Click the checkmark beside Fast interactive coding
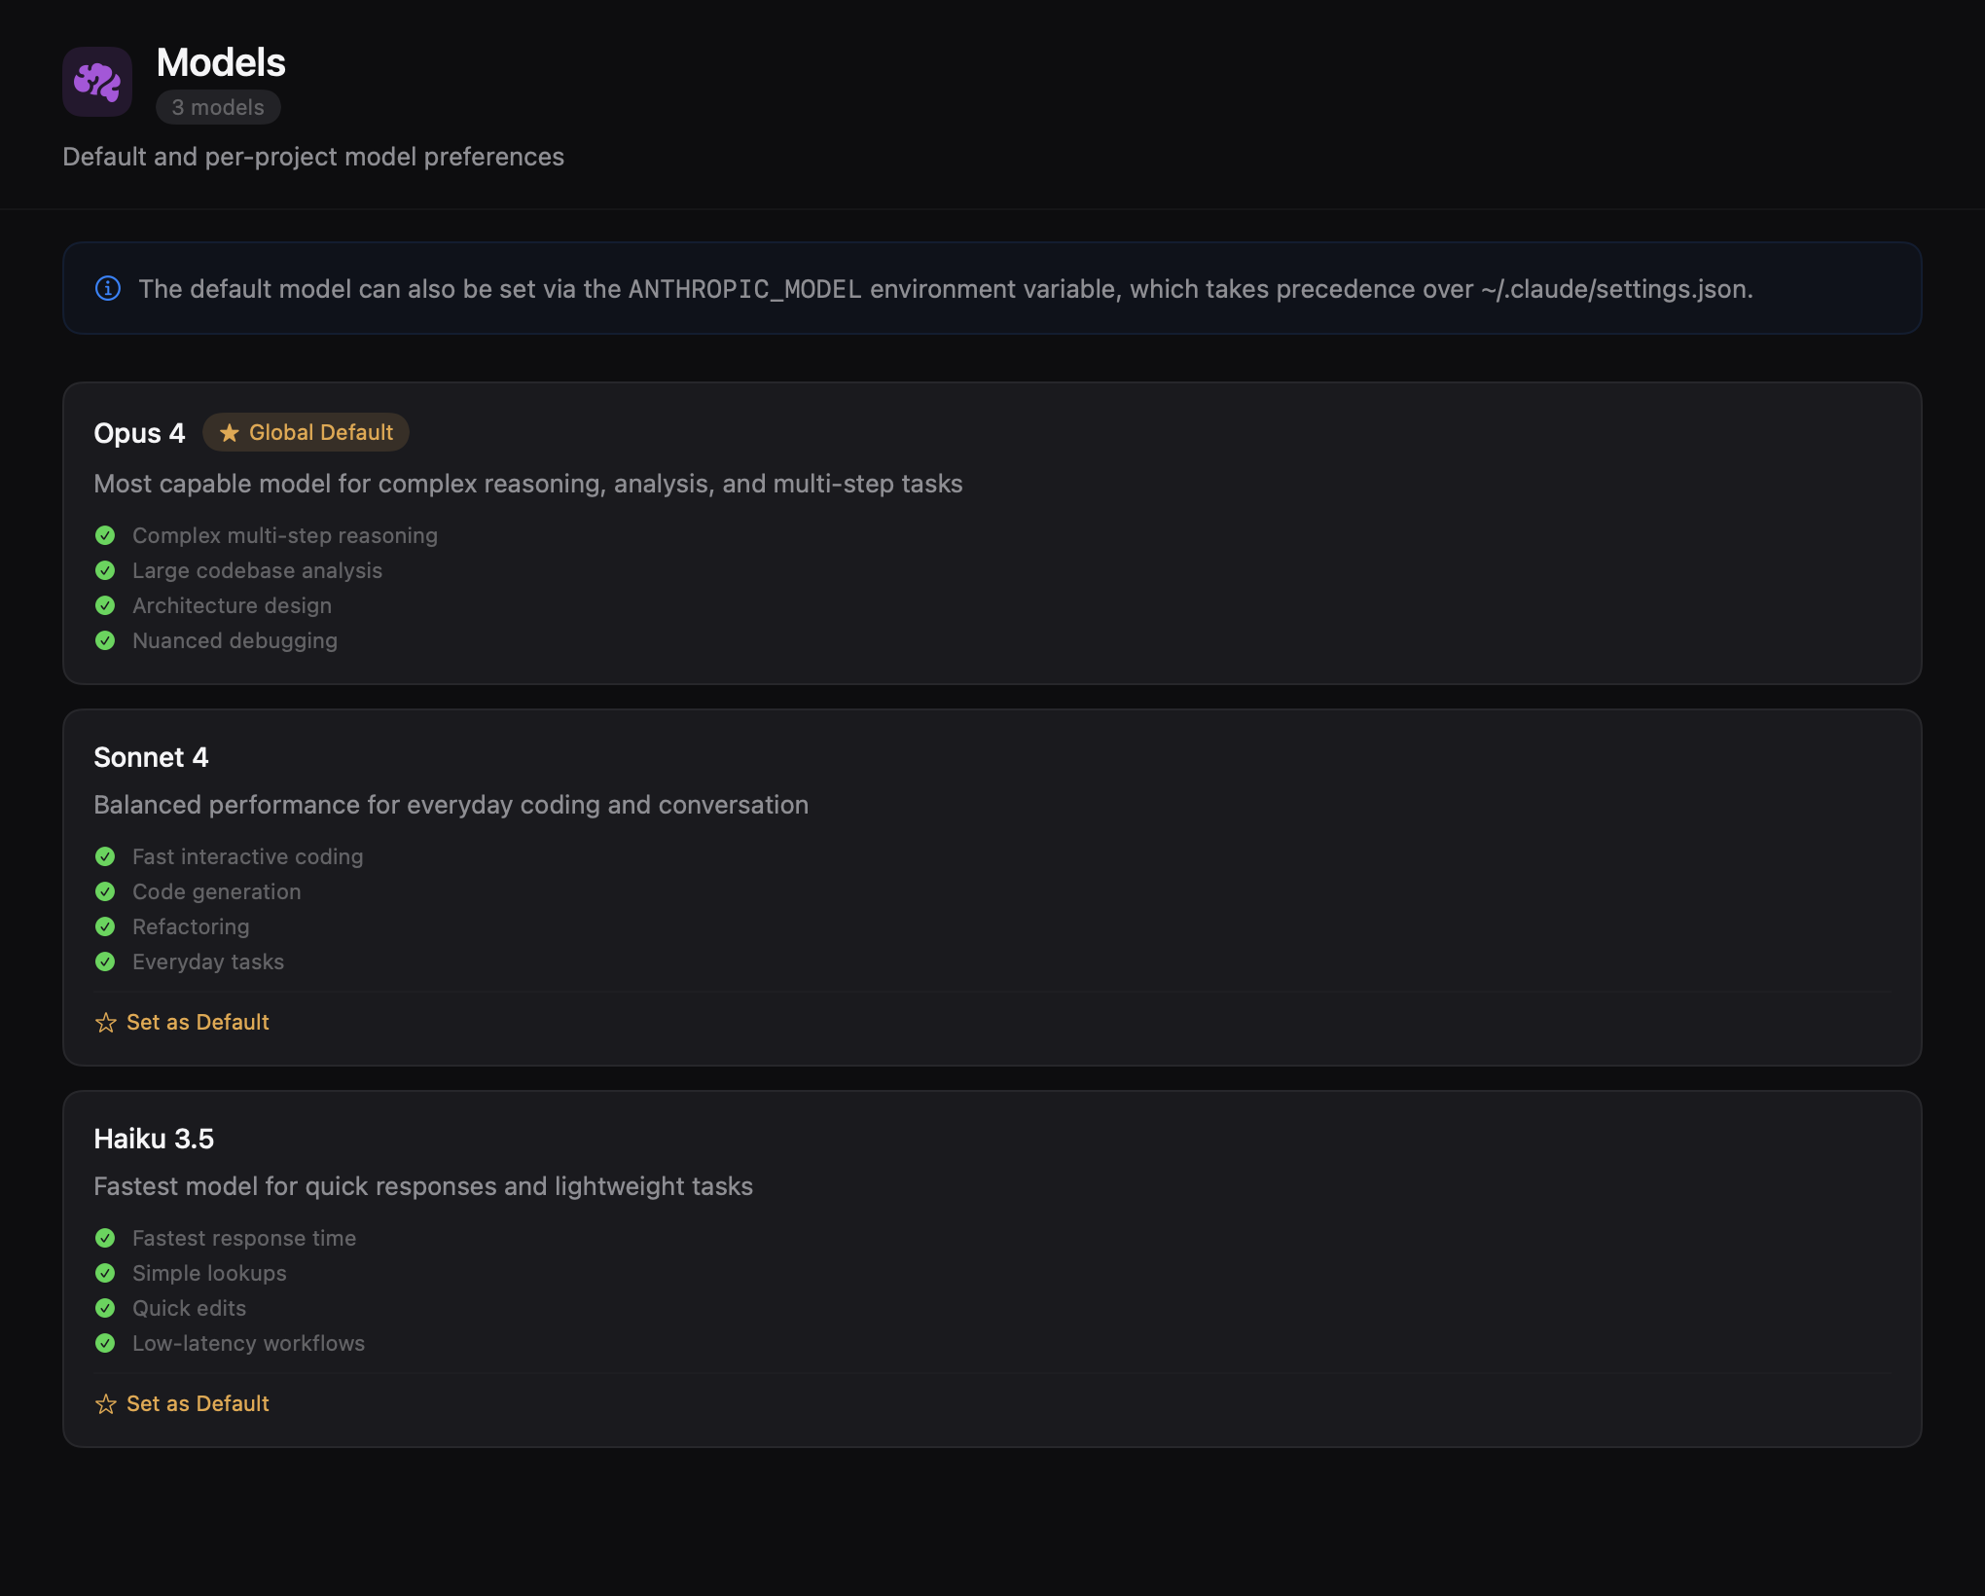Image resolution: width=1985 pixels, height=1596 pixels. tap(106, 856)
